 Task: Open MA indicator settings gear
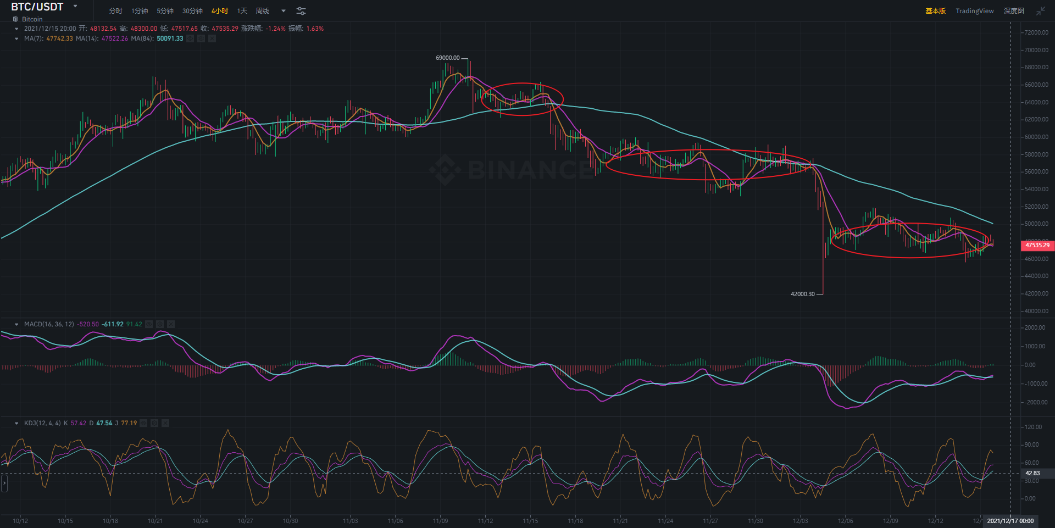point(201,38)
